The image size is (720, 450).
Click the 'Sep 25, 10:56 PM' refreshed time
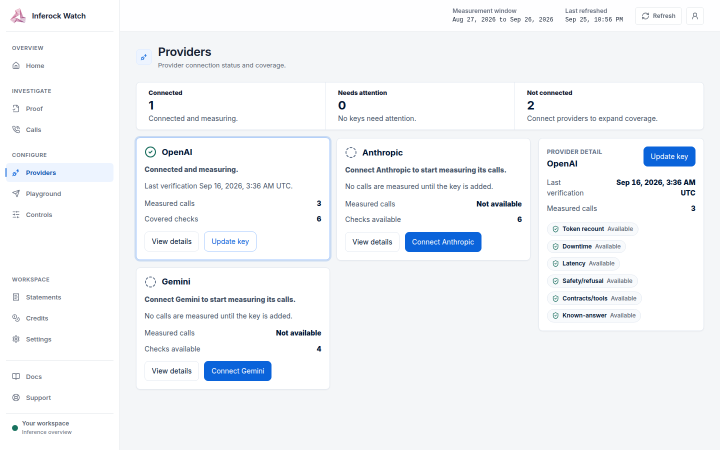[594, 20]
